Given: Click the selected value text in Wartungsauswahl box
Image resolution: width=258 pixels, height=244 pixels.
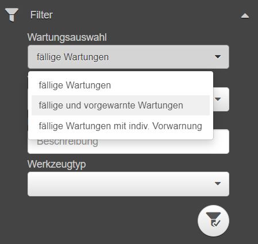Looking at the screenshot, I should tap(73, 57).
